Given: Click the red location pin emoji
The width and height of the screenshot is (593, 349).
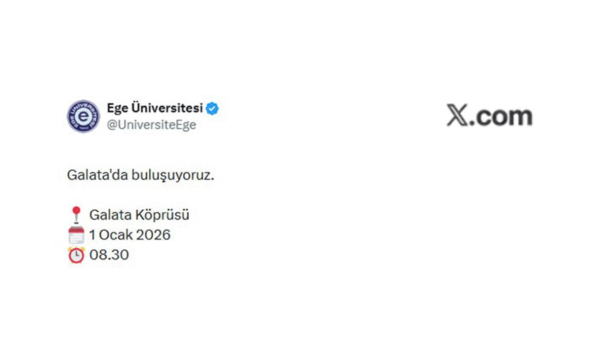Looking at the screenshot, I should click(76, 215).
